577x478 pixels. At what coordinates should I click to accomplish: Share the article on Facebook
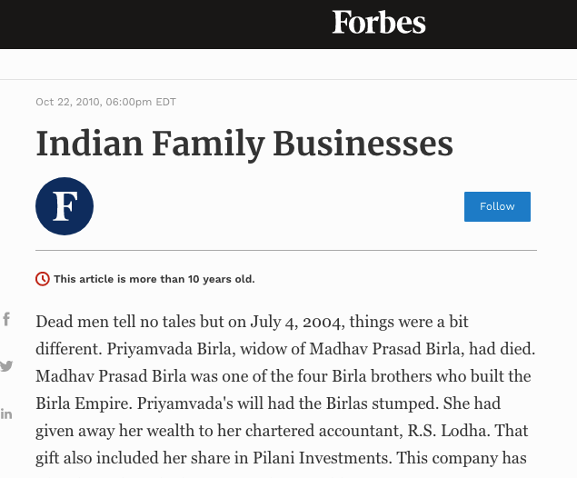[x=5, y=319]
